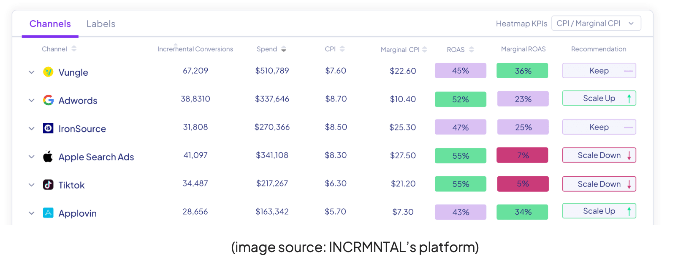Sort by Marginal CPI column arrows
The image size is (678, 271).
click(x=425, y=50)
